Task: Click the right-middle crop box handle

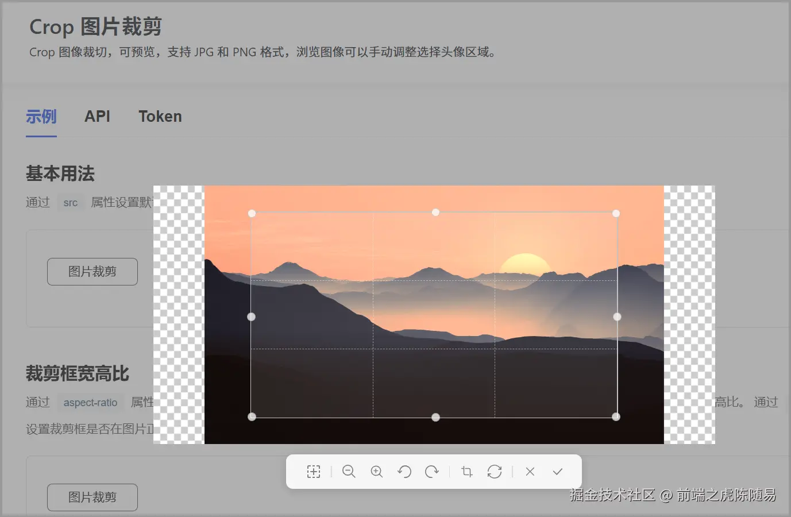Action: 617,317
